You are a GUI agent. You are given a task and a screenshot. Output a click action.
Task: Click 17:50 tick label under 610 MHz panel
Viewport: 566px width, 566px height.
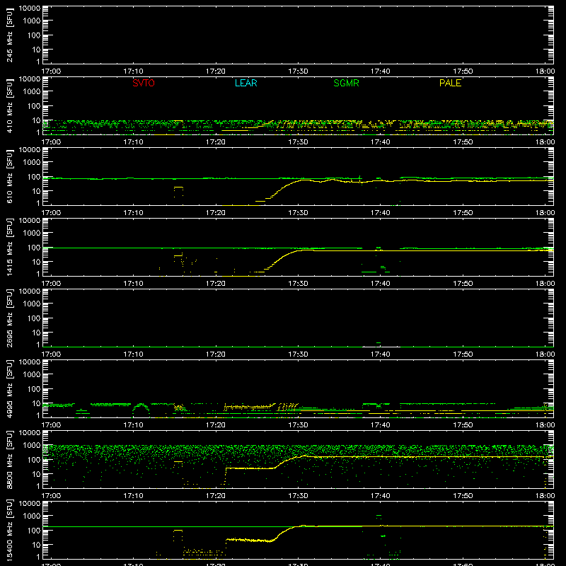[x=463, y=213]
